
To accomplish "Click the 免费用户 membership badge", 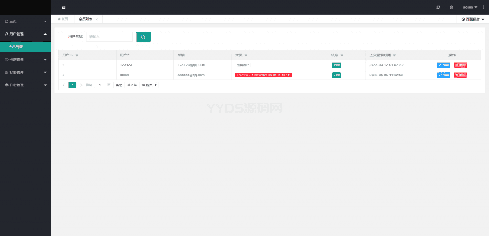I will pyautogui.click(x=243, y=65).
